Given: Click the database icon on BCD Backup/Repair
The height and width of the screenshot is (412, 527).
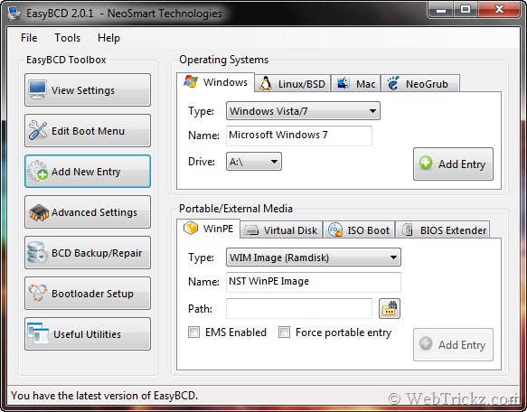Looking at the screenshot, I should [x=37, y=252].
